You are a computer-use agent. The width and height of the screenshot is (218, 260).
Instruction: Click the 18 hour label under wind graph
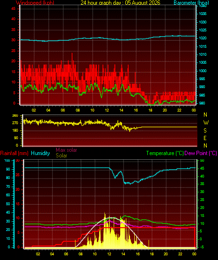click(x=150, y=110)
